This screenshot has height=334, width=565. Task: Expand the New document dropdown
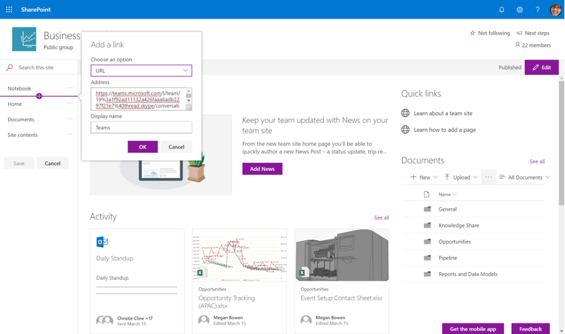coord(435,177)
